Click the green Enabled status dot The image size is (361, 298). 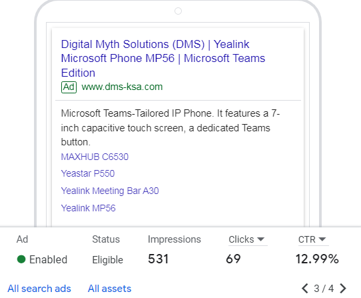pyautogui.click(x=21, y=259)
